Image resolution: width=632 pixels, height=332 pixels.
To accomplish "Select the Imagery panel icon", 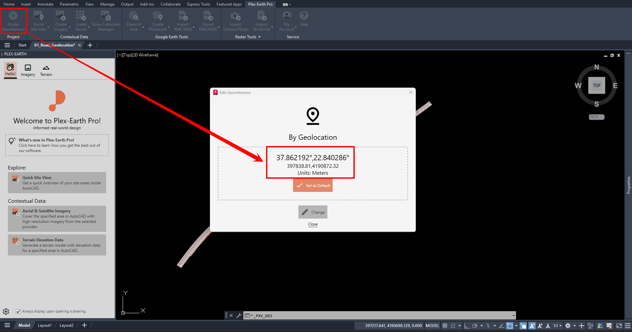I will pos(28,70).
